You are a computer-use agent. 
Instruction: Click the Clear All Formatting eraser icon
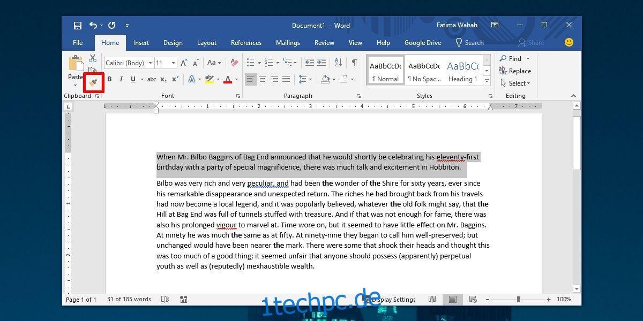coord(234,63)
